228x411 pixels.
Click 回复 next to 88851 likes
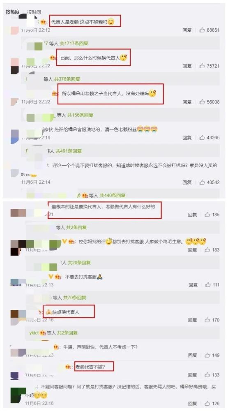point(187,30)
